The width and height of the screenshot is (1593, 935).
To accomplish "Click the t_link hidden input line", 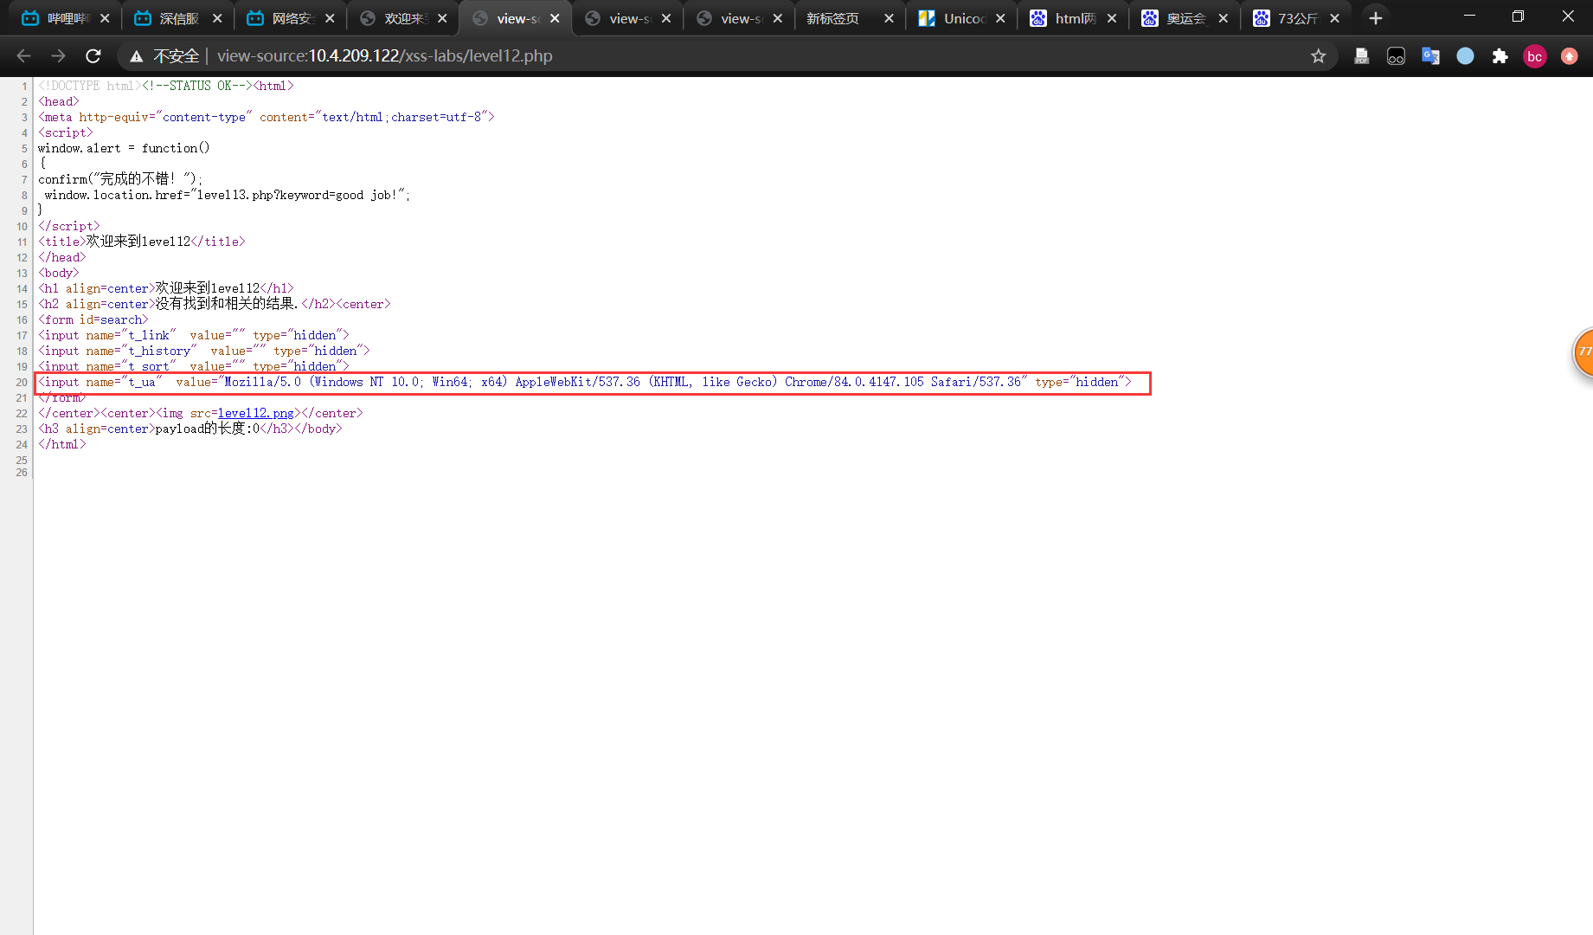I will (194, 335).
